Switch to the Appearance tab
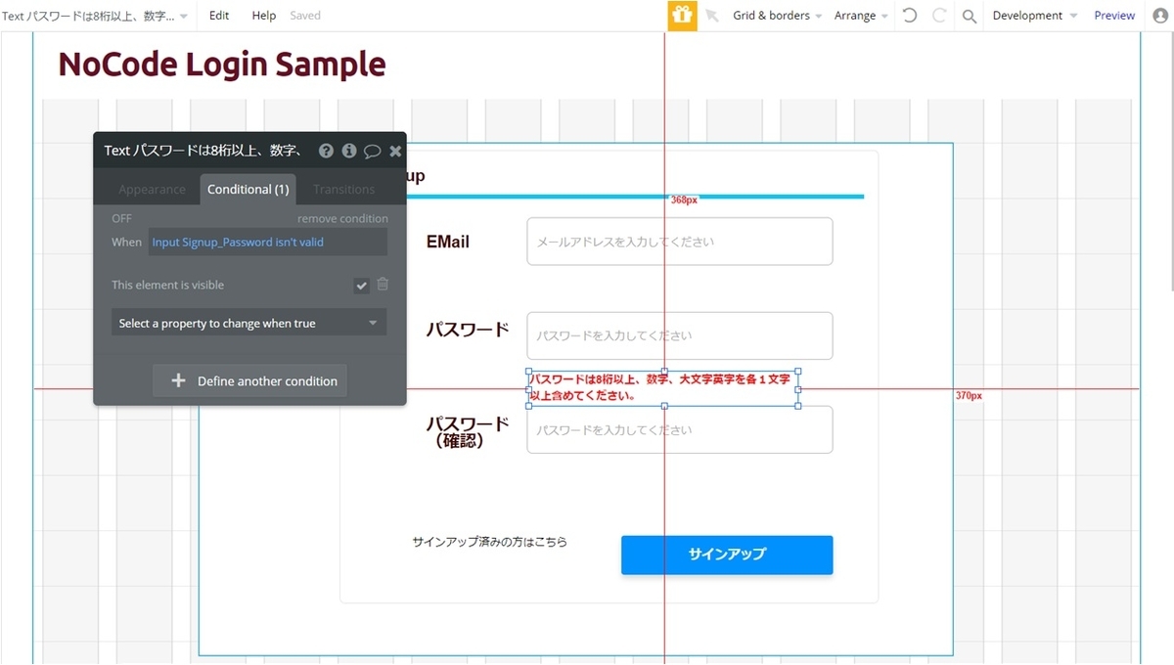Viewport: 1174px width, 665px height. coord(152,189)
